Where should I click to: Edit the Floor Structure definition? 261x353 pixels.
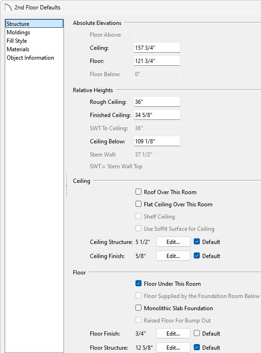(x=173, y=348)
